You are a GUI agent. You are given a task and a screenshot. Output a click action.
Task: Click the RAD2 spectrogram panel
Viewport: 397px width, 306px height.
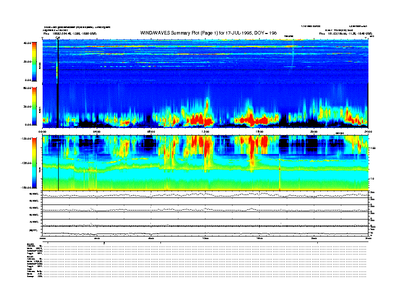tap(205, 61)
